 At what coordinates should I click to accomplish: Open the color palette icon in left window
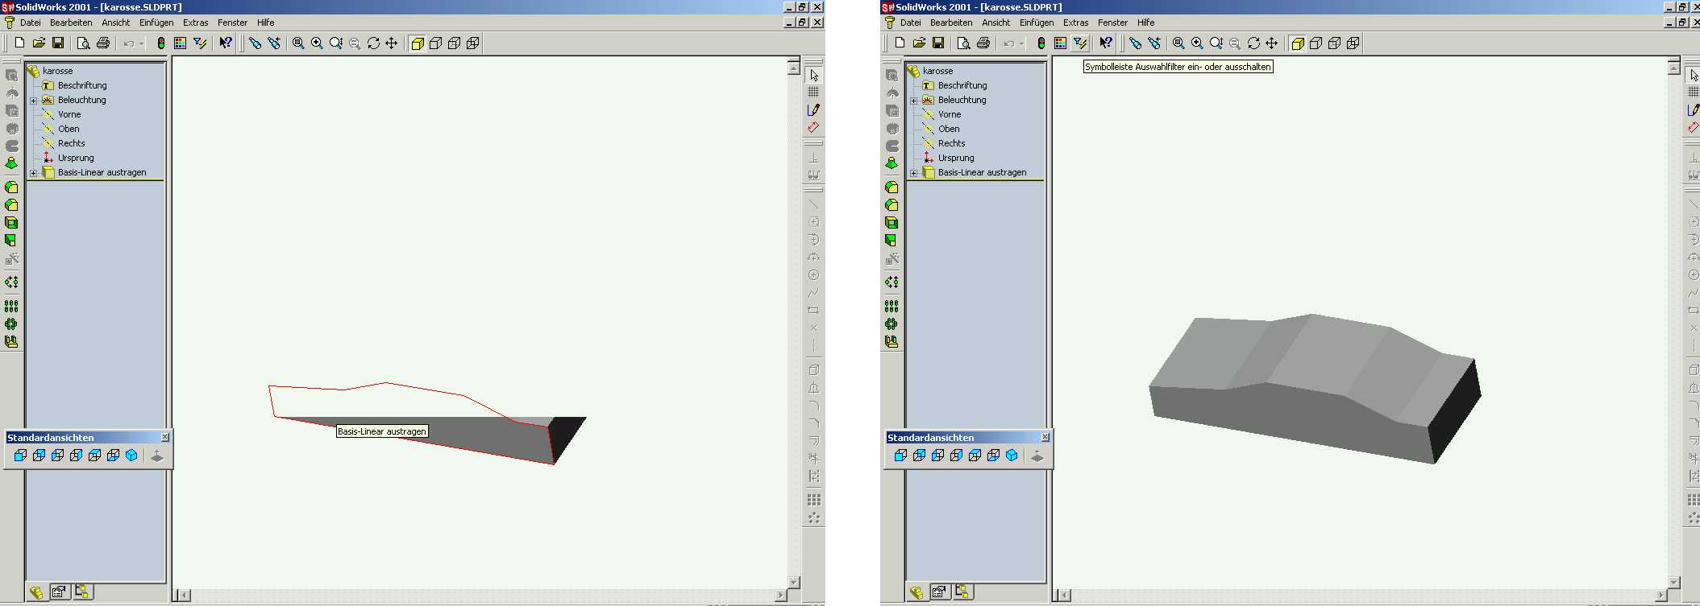[180, 43]
